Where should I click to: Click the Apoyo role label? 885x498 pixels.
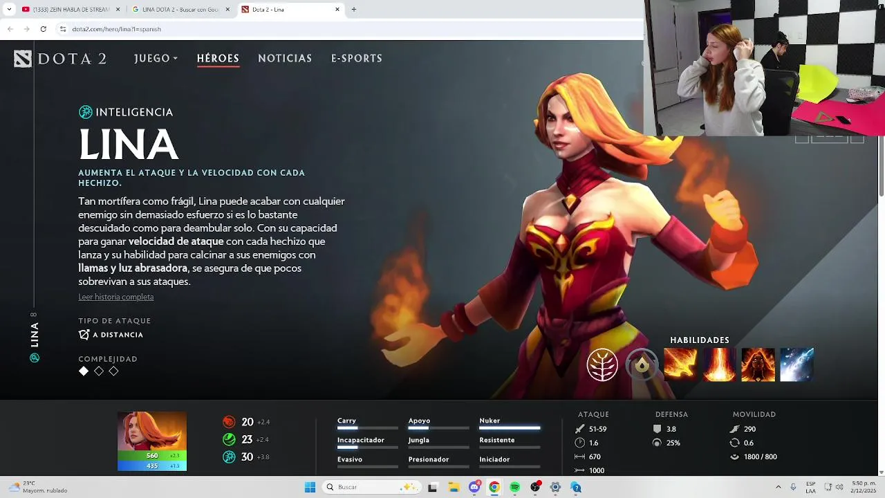point(419,421)
